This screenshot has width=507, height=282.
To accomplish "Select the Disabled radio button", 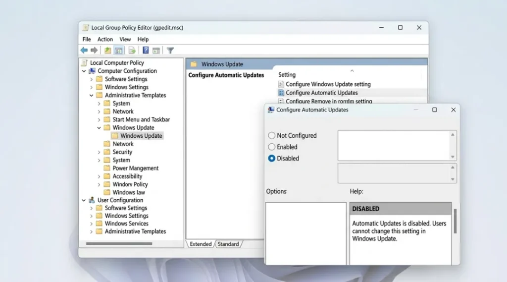I will tap(272, 158).
